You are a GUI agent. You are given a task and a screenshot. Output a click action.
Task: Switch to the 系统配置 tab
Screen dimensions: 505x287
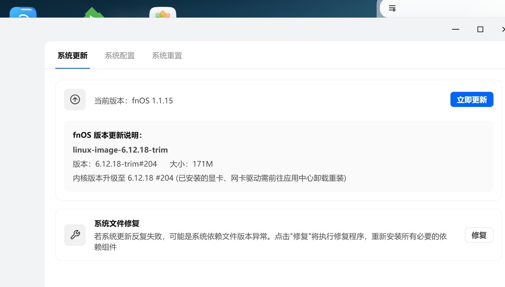(120, 56)
